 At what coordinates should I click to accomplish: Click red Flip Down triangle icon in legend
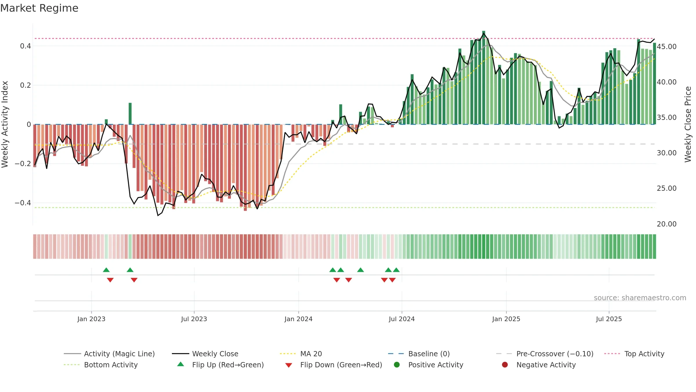point(289,365)
